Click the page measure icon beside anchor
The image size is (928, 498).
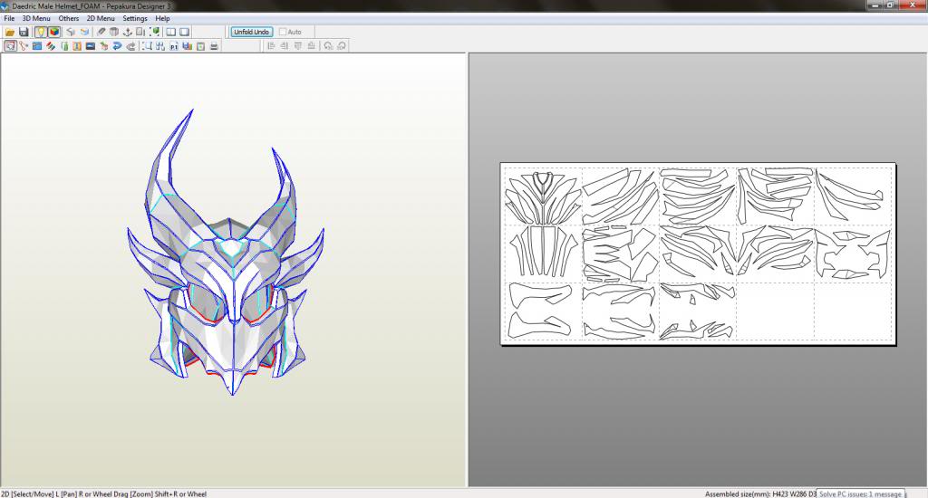[x=140, y=32]
